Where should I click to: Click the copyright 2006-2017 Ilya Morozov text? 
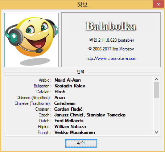click(111, 49)
